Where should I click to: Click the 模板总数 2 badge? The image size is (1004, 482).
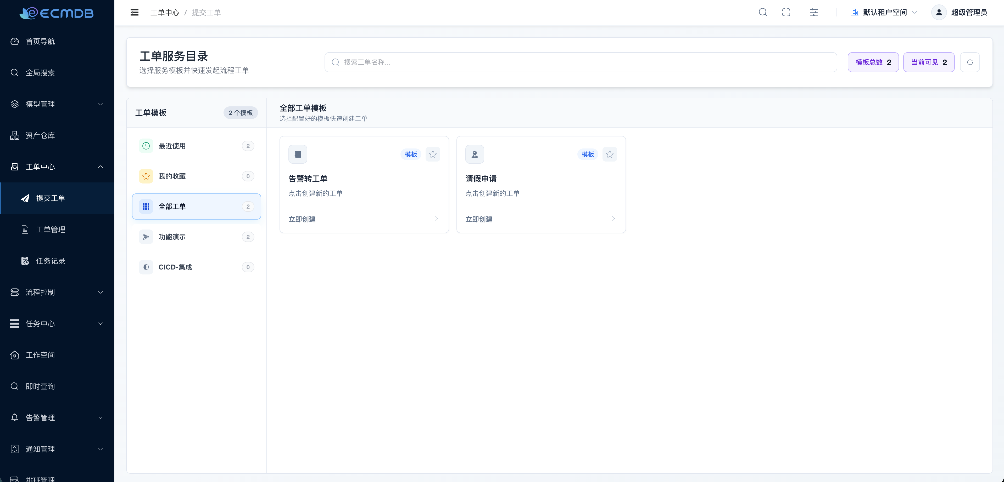tap(873, 62)
